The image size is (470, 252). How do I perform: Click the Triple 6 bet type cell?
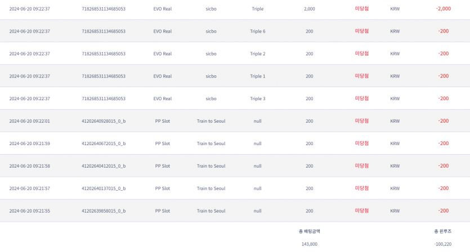pyautogui.click(x=257, y=31)
